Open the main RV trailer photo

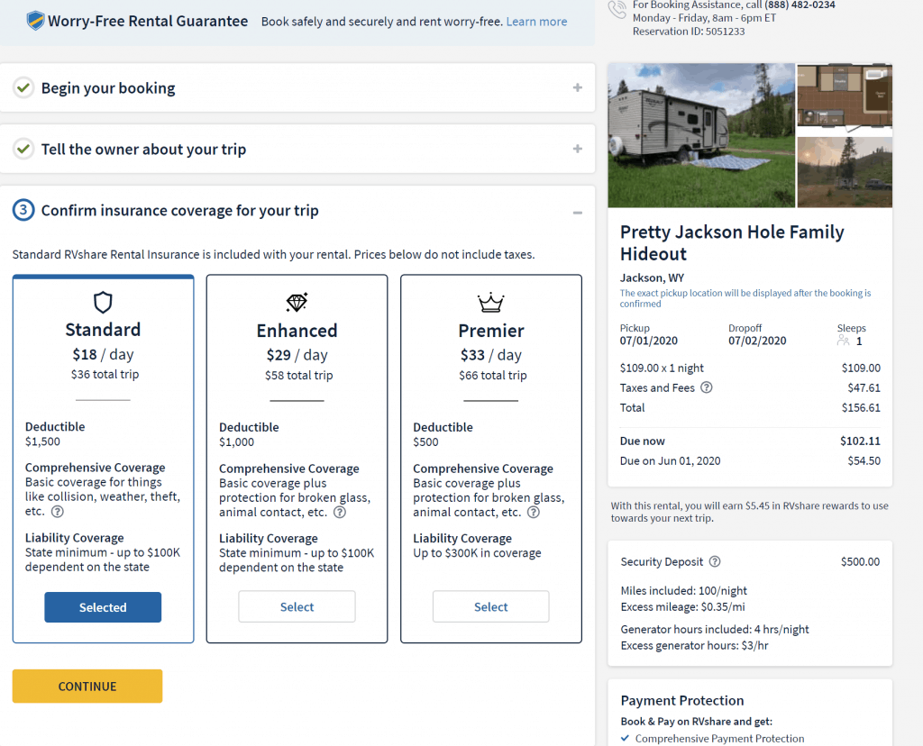pos(701,135)
